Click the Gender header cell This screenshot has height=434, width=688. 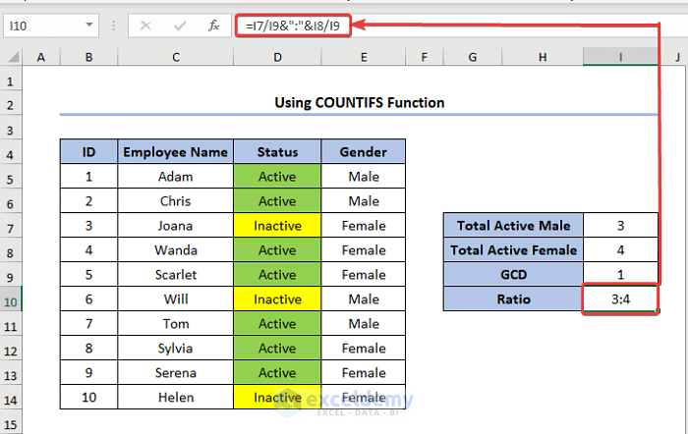(x=363, y=152)
